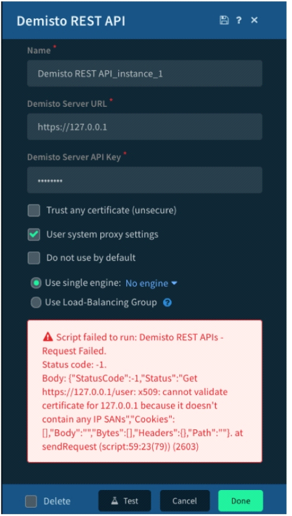Click the green Done button
The width and height of the screenshot is (292, 516).
(241, 501)
